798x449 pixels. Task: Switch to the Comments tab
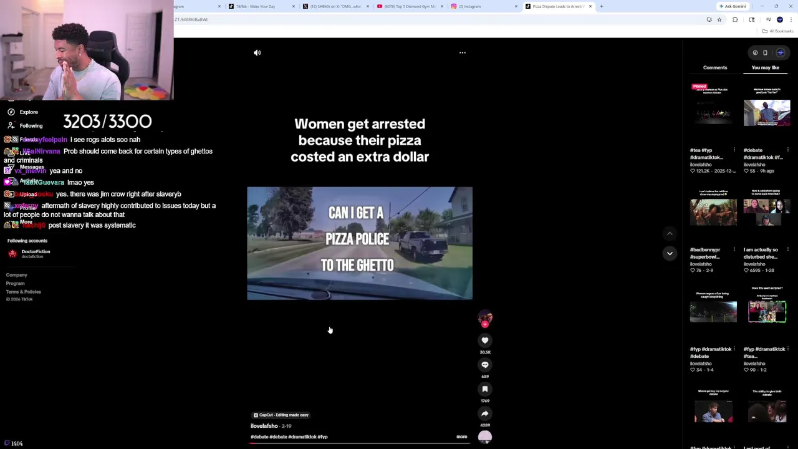point(715,67)
